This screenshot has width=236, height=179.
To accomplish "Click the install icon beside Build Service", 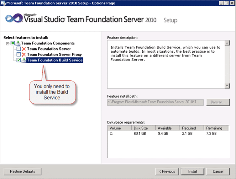I will [x=24, y=60].
